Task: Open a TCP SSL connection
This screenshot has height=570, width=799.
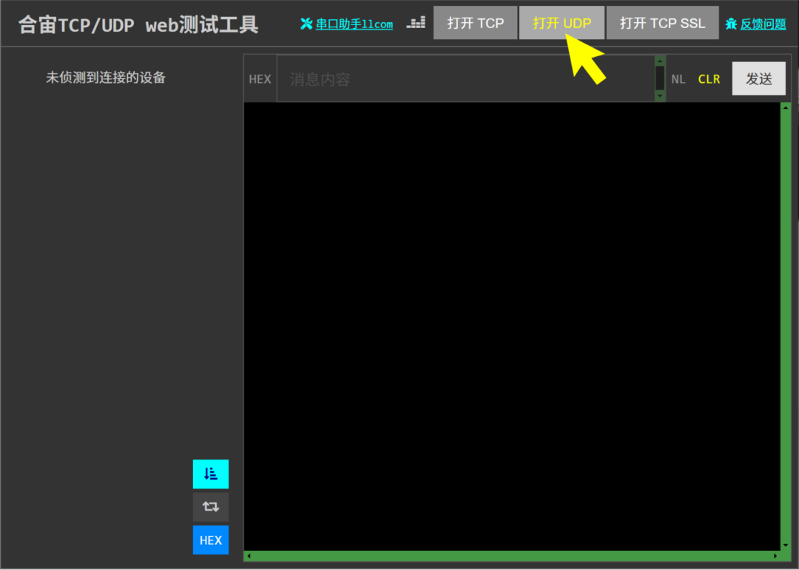Action: pyautogui.click(x=662, y=23)
